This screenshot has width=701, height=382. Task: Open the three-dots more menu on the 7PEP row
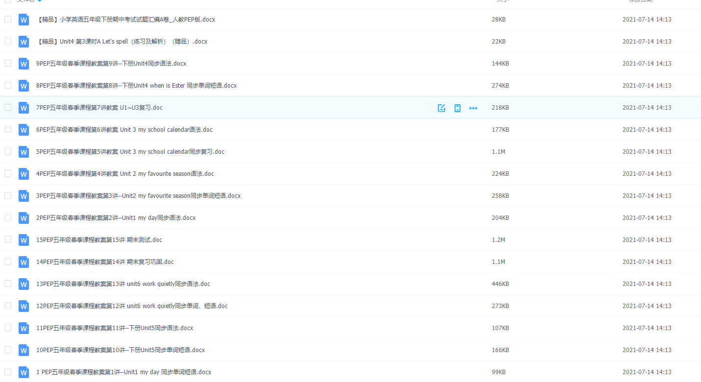[473, 108]
